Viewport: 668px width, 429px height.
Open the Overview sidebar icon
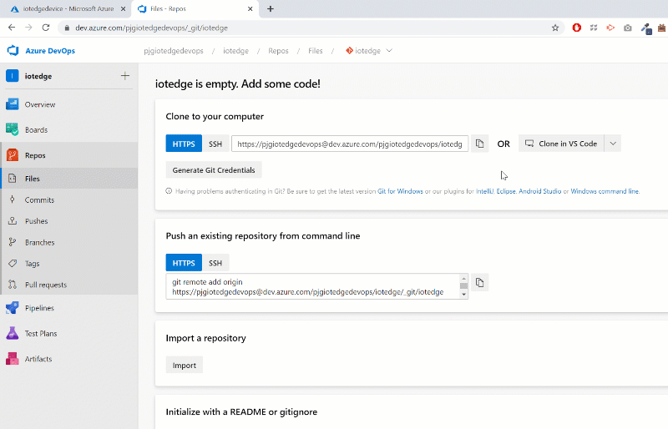[x=13, y=104]
